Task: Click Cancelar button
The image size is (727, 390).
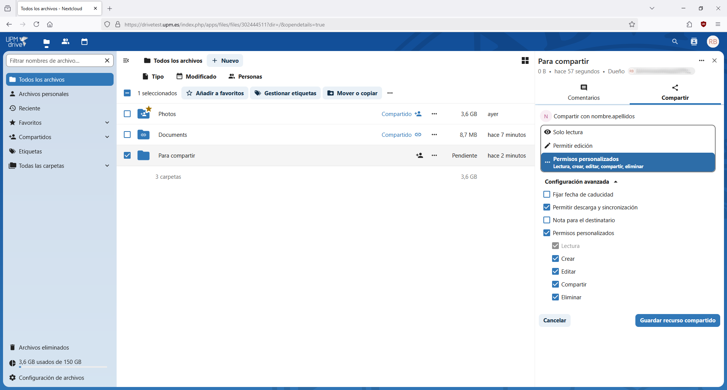Action: [555, 320]
